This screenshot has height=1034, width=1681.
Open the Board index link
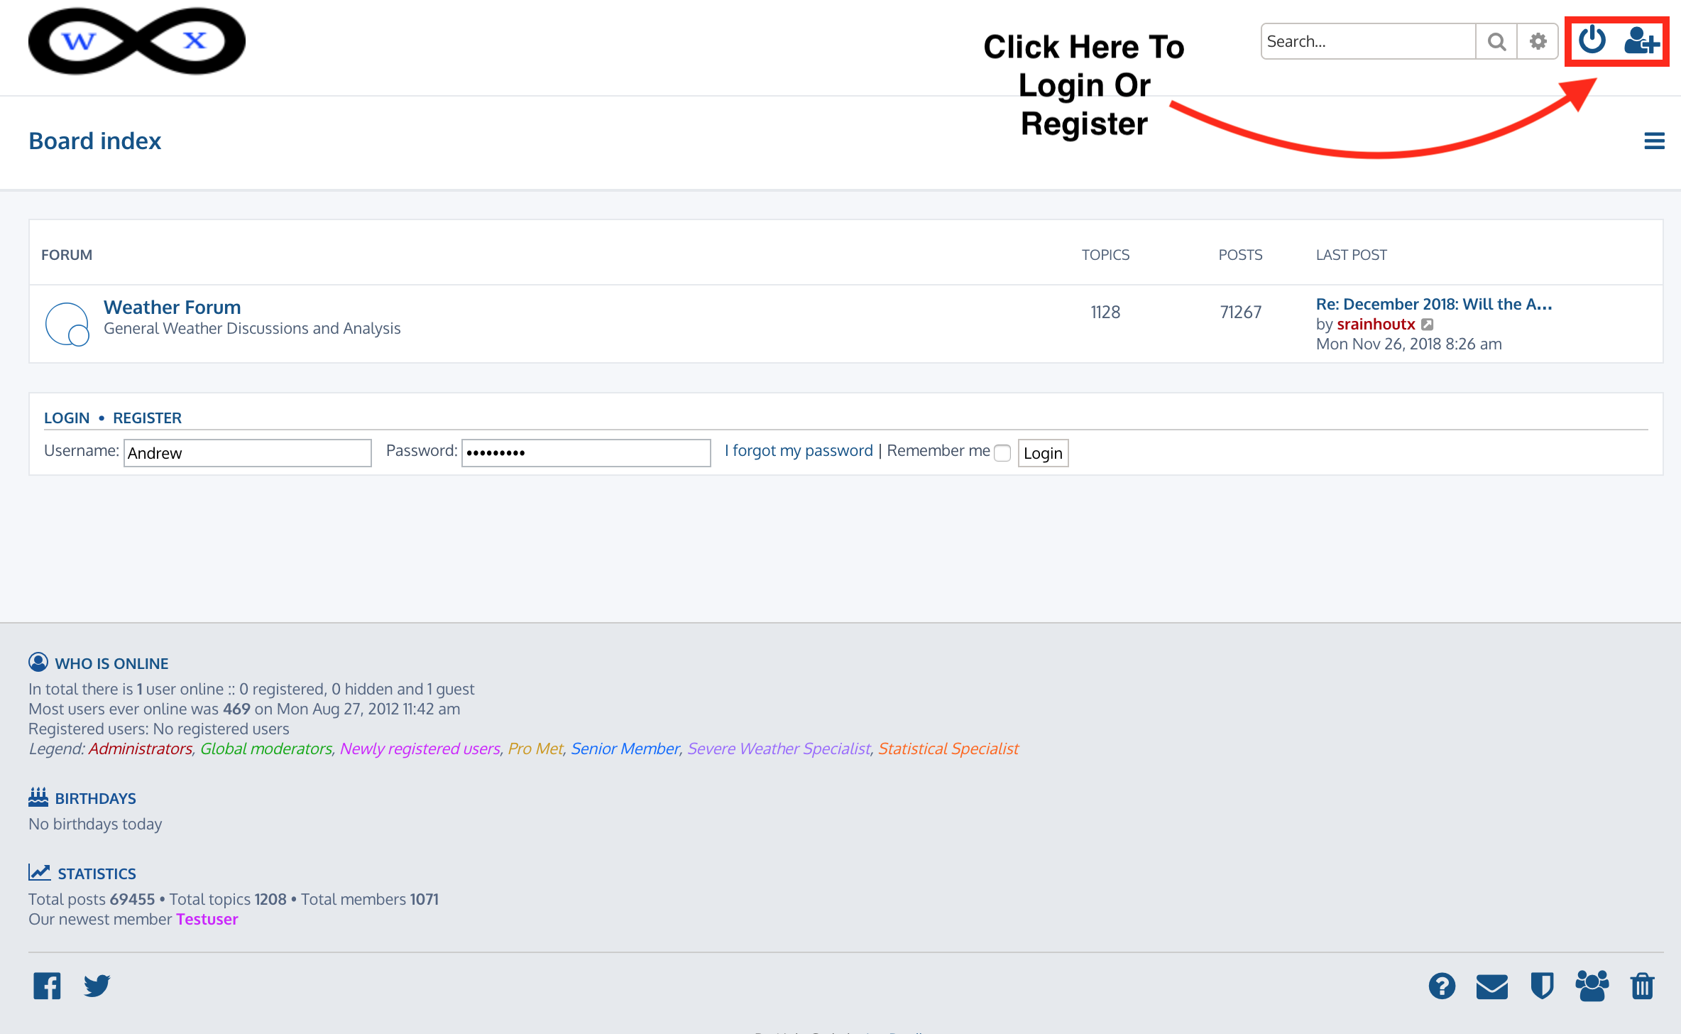click(95, 141)
